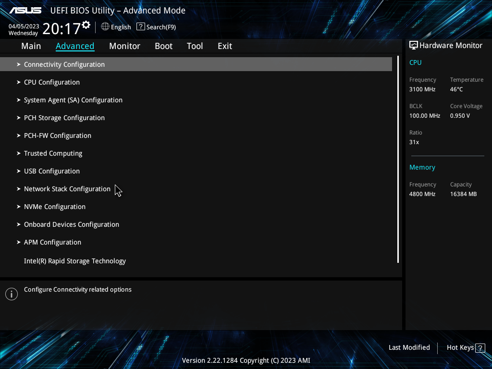Click the Last Modified button

coord(409,347)
